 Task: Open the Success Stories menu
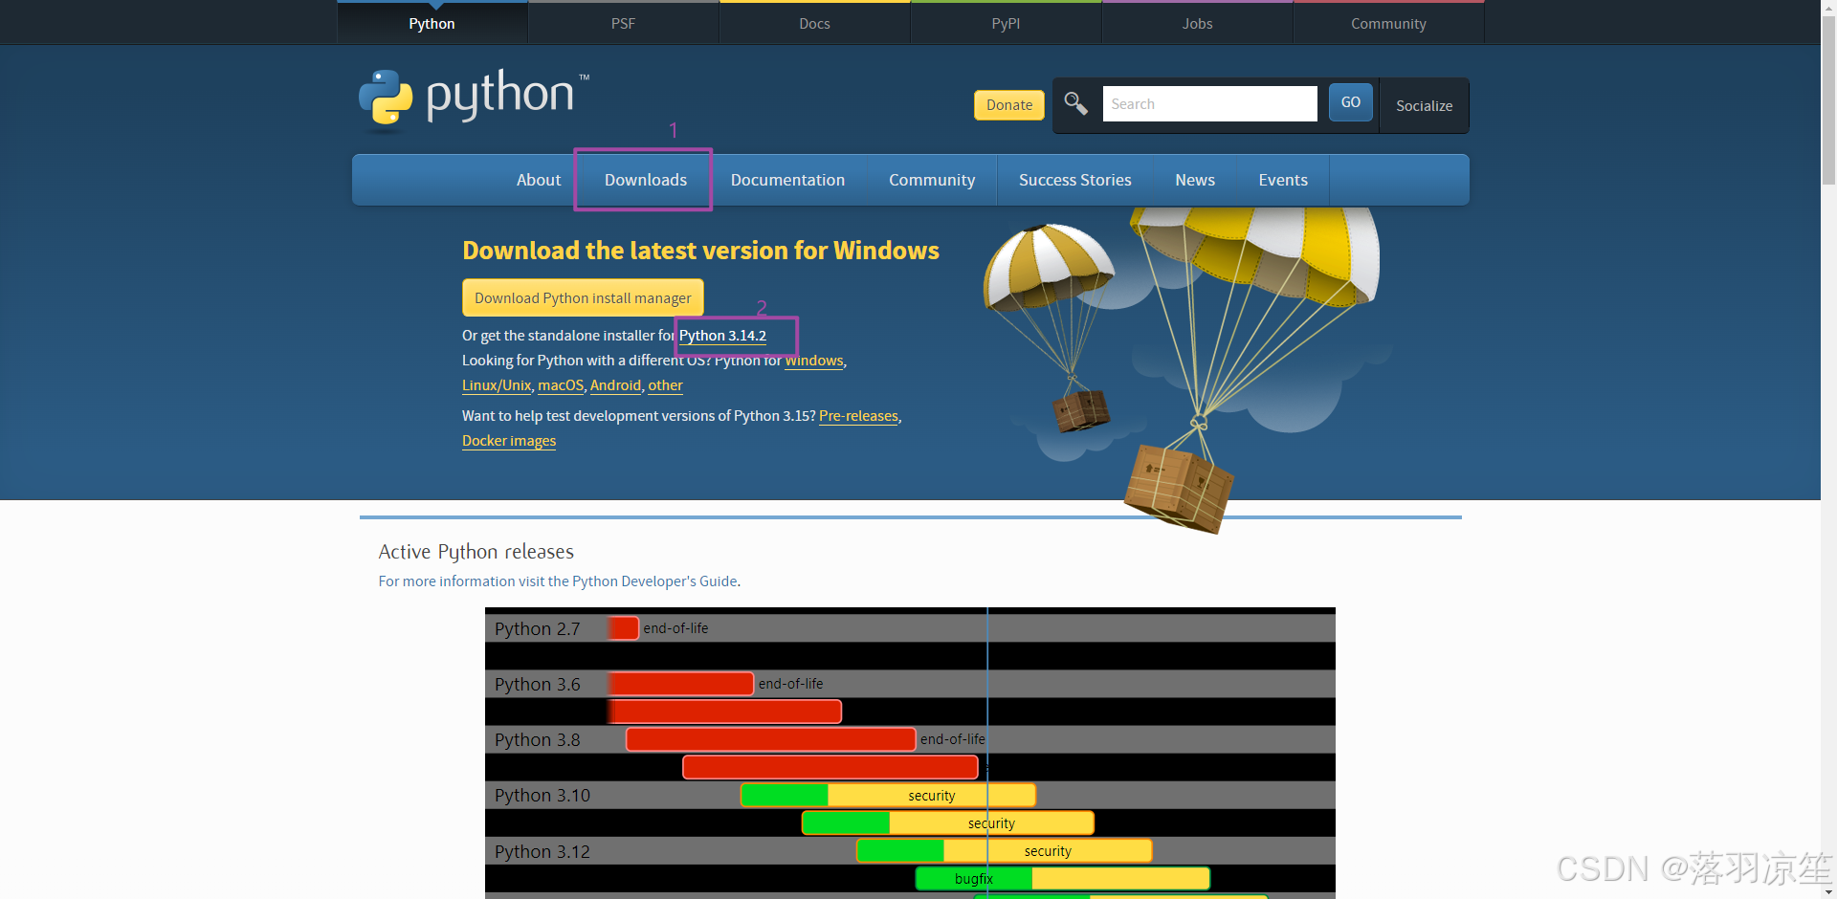(x=1074, y=179)
